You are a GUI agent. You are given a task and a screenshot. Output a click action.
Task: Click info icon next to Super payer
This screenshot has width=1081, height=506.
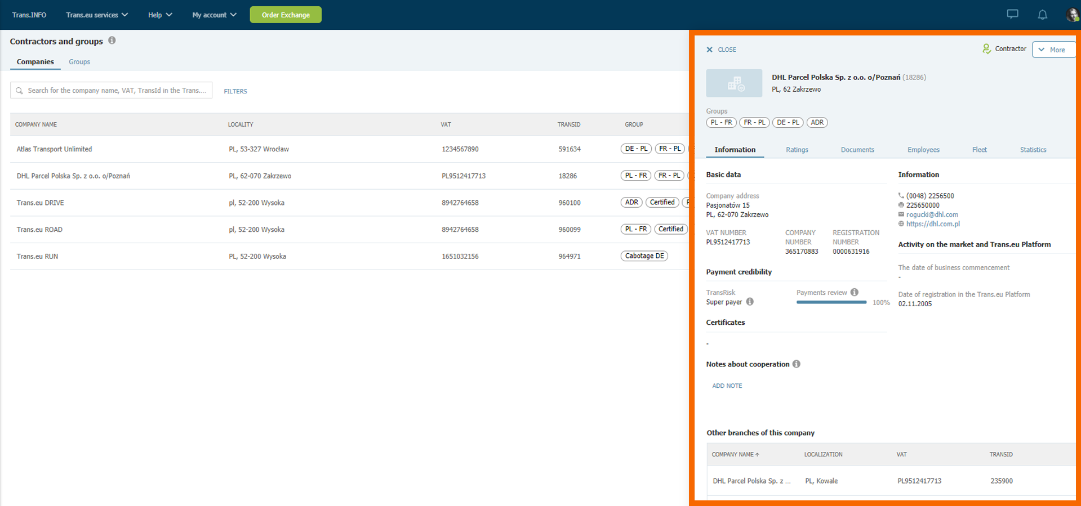[750, 302]
